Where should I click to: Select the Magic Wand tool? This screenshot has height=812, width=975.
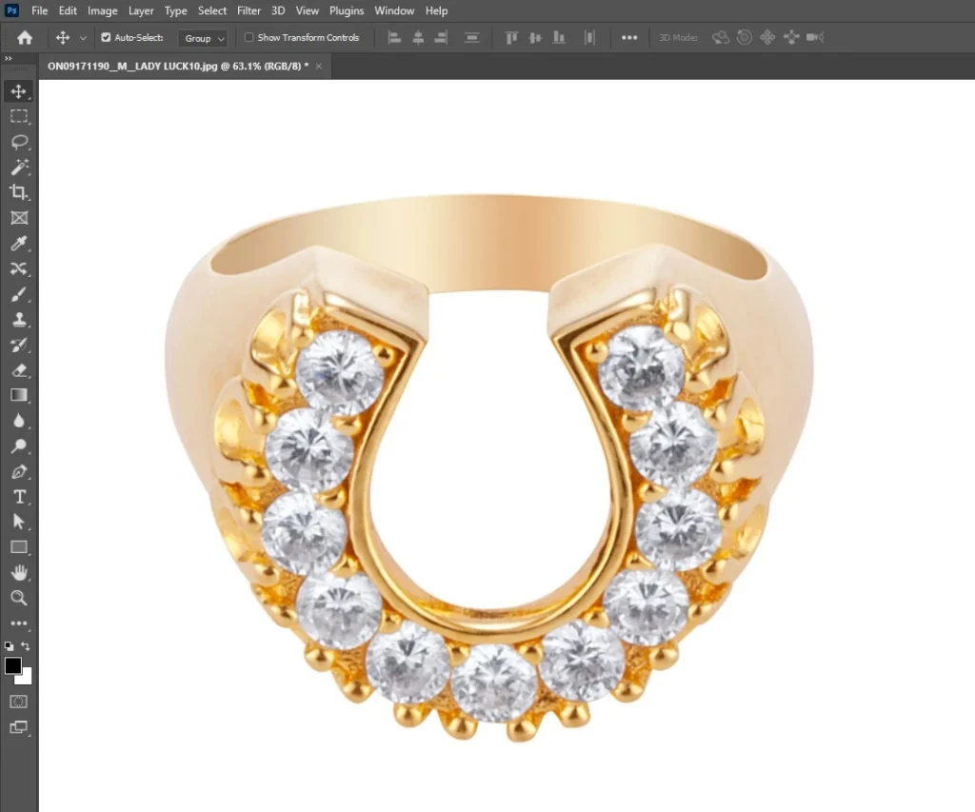[18, 168]
